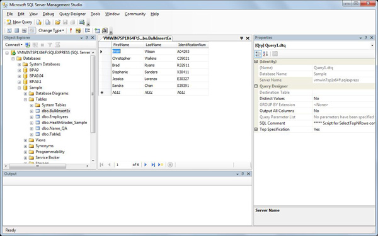Open the Community menu

point(135,14)
